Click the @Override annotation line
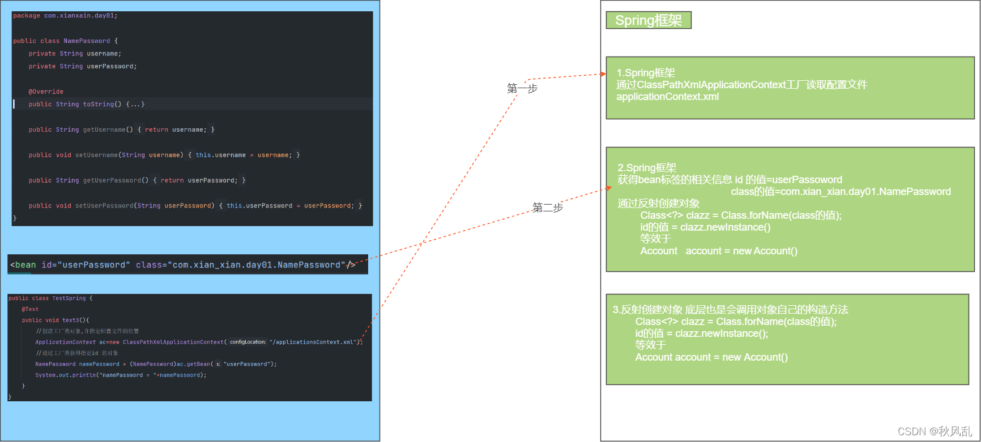 (46, 92)
